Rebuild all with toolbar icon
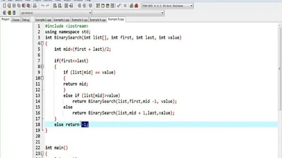The width and height of the screenshot is (282, 158). coord(112,6)
